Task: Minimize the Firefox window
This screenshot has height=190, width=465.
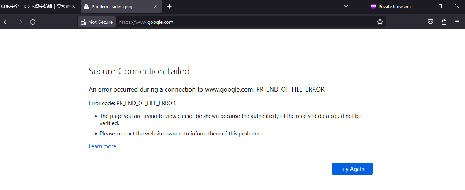Action: 424,6
